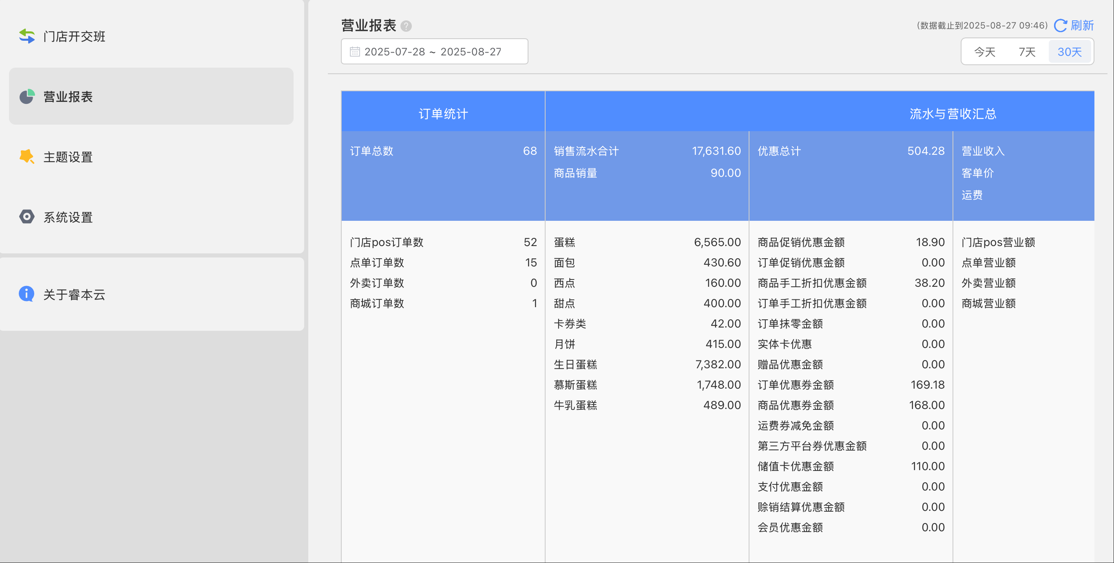This screenshot has height=563, width=1114.
Task: Click 运费 label
Action: click(972, 195)
